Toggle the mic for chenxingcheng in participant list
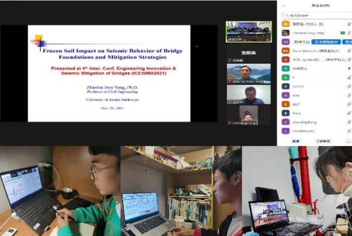This screenshot has height=236, width=352. [348, 122]
